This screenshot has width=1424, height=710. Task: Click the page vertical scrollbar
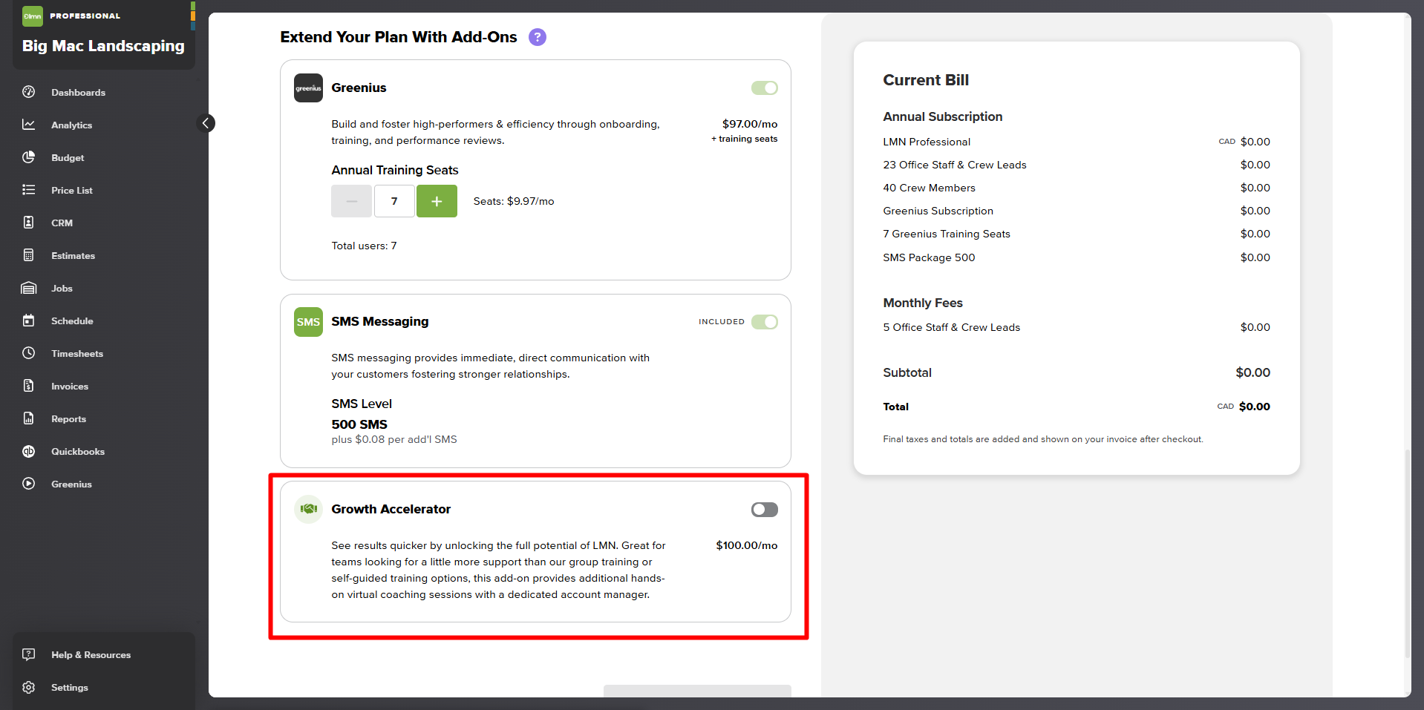[1407, 553]
